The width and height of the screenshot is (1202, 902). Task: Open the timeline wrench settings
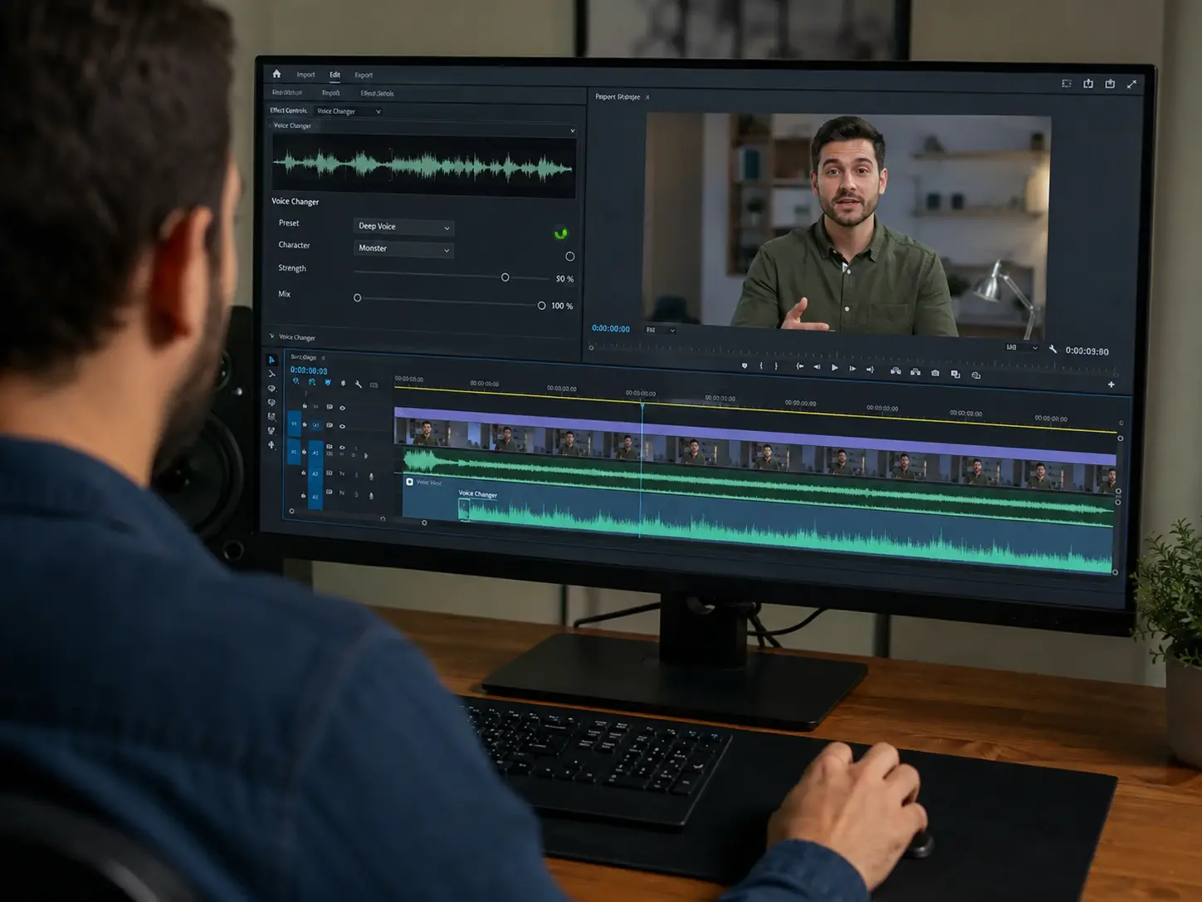pyautogui.click(x=359, y=384)
